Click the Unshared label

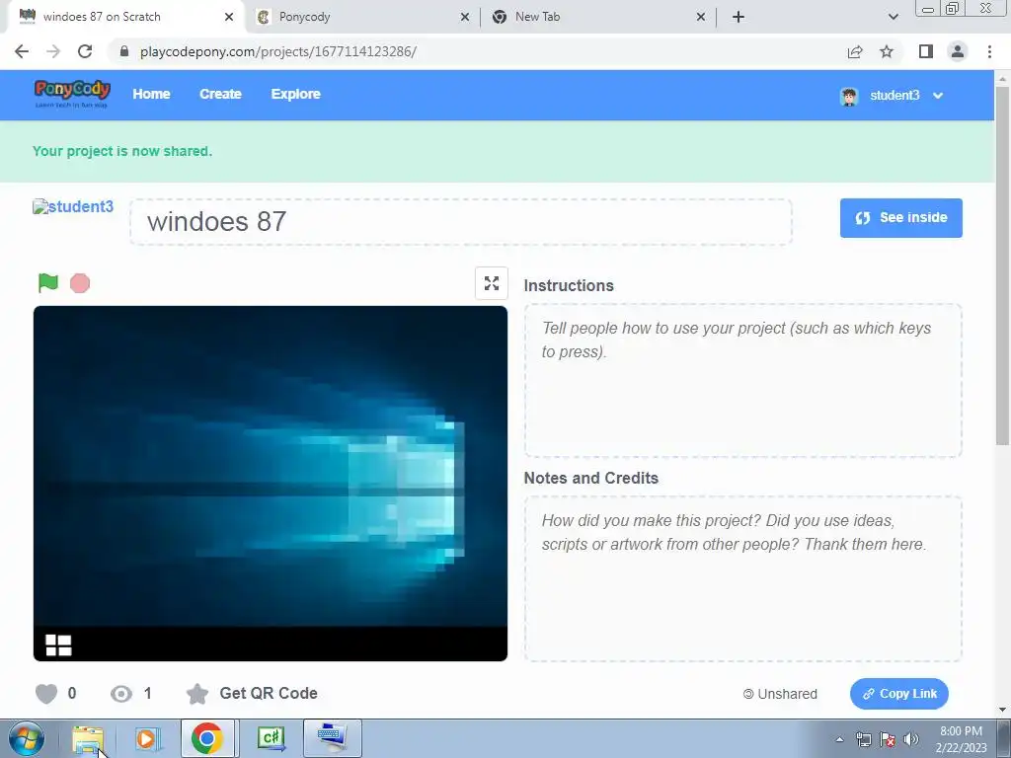(x=780, y=694)
